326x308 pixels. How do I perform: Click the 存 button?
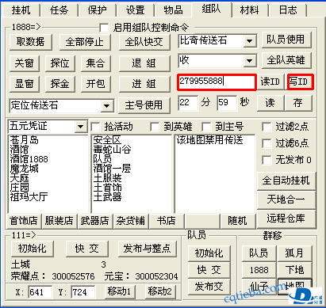pyautogui.click(x=298, y=103)
